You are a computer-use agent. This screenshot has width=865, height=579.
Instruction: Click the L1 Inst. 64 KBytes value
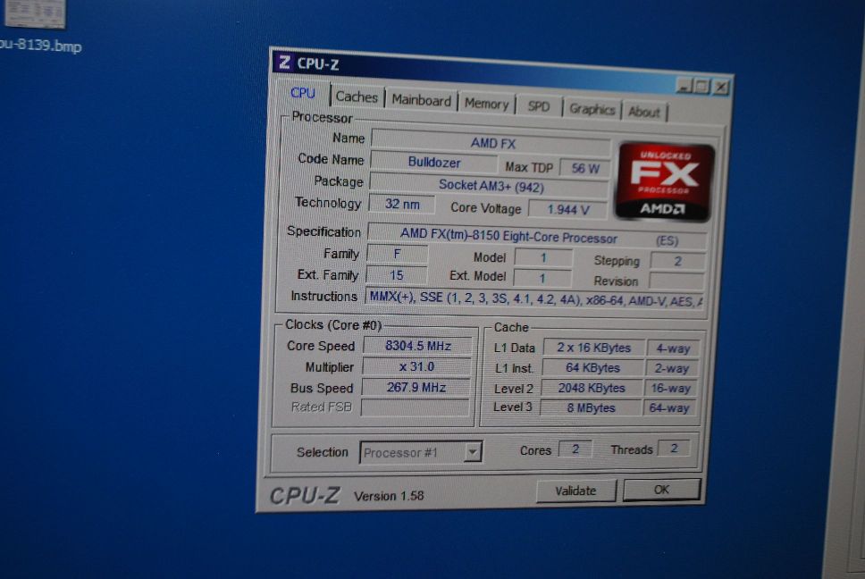tap(592, 368)
